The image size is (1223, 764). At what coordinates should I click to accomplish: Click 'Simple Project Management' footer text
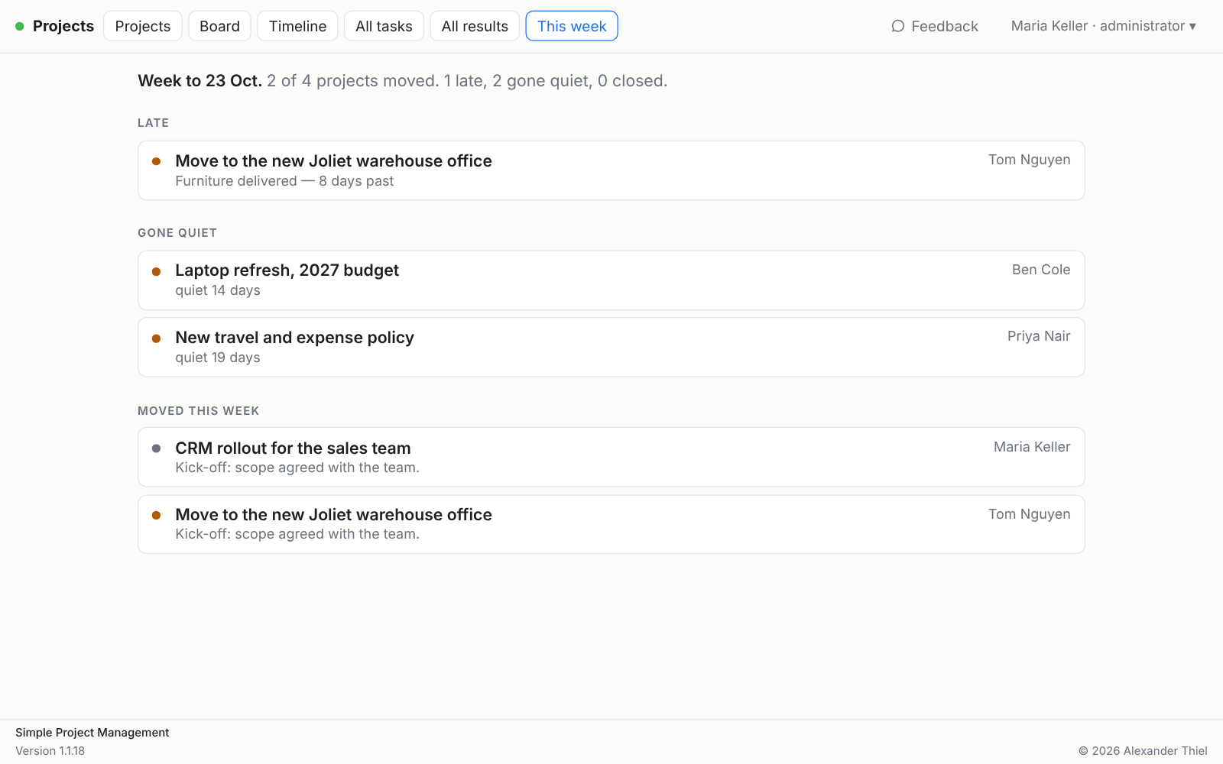[92, 733]
